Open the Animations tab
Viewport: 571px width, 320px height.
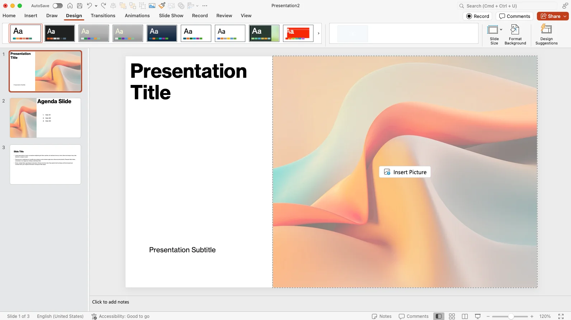tap(137, 16)
